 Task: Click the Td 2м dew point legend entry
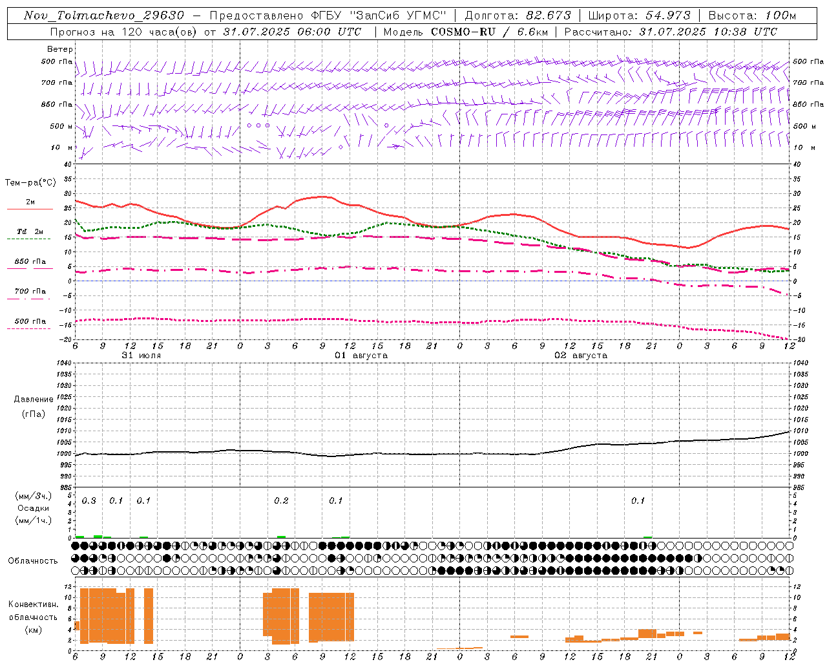click(x=30, y=231)
